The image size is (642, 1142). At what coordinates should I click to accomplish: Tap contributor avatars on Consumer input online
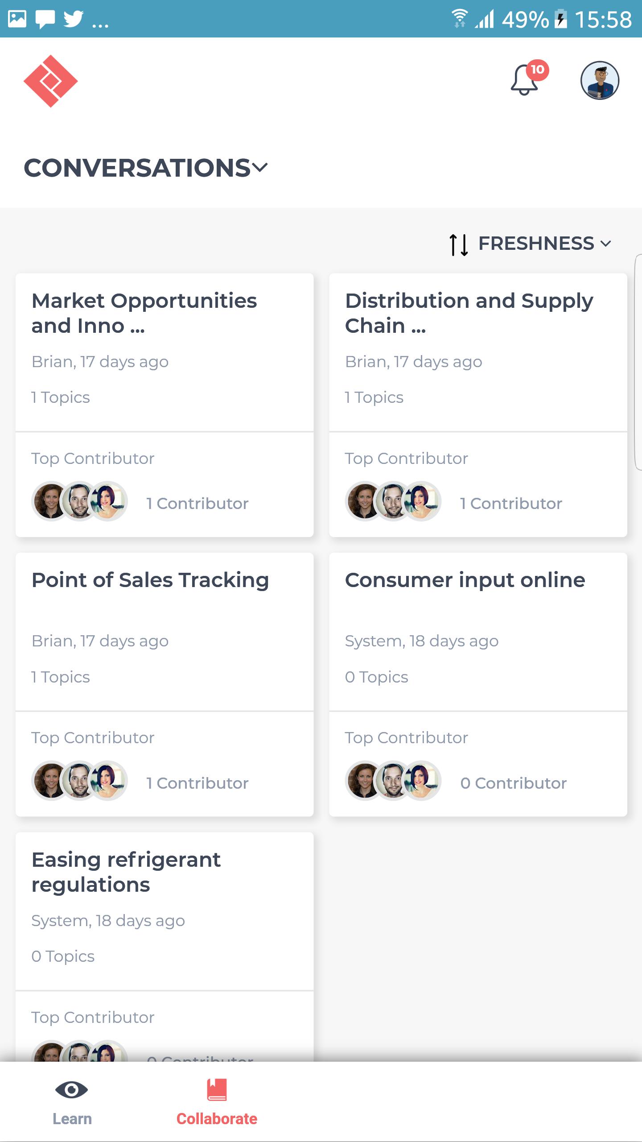pyautogui.click(x=393, y=780)
